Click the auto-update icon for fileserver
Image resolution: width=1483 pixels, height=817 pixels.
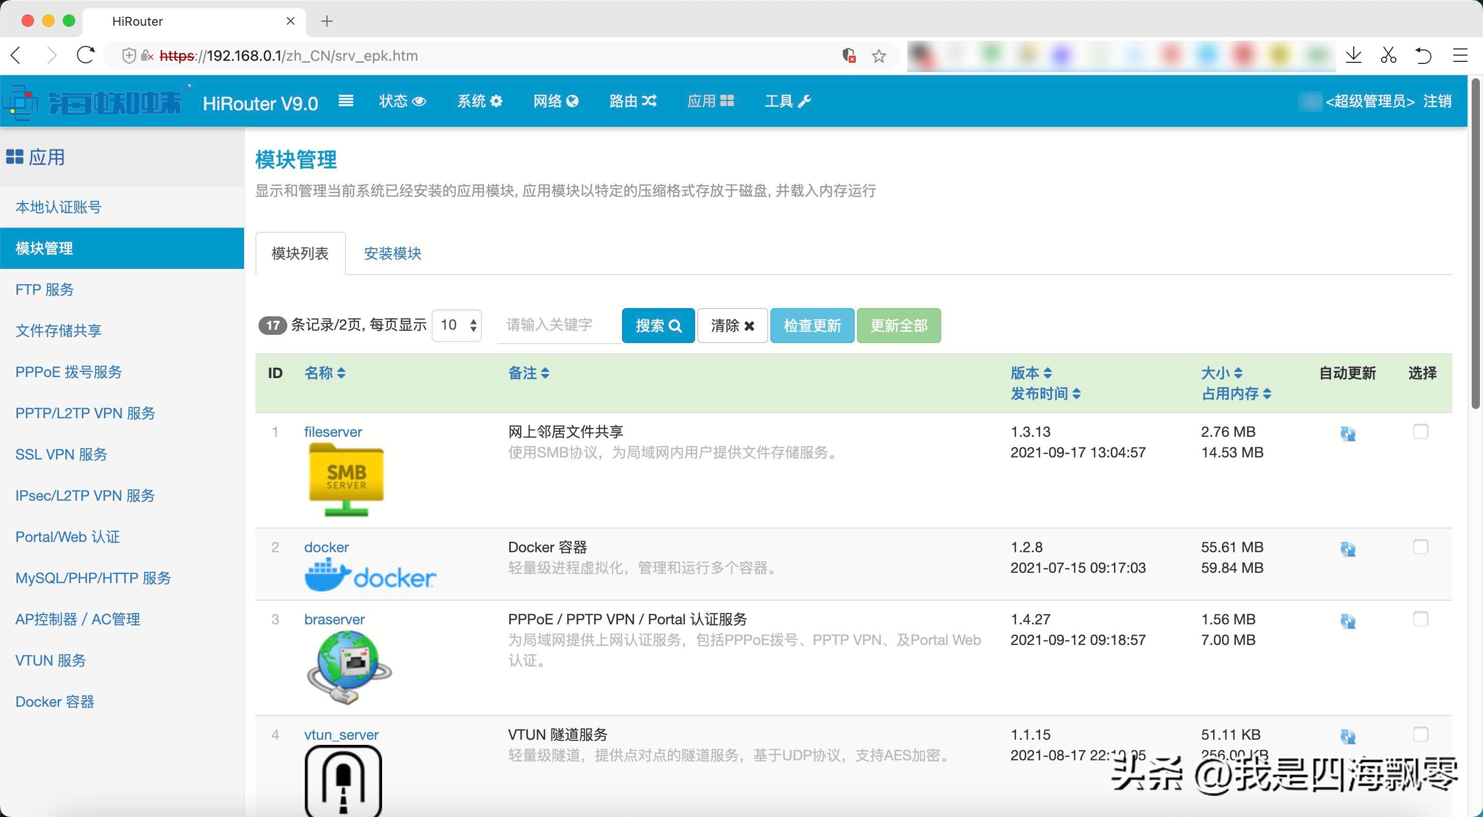pyautogui.click(x=1348, y=434)
